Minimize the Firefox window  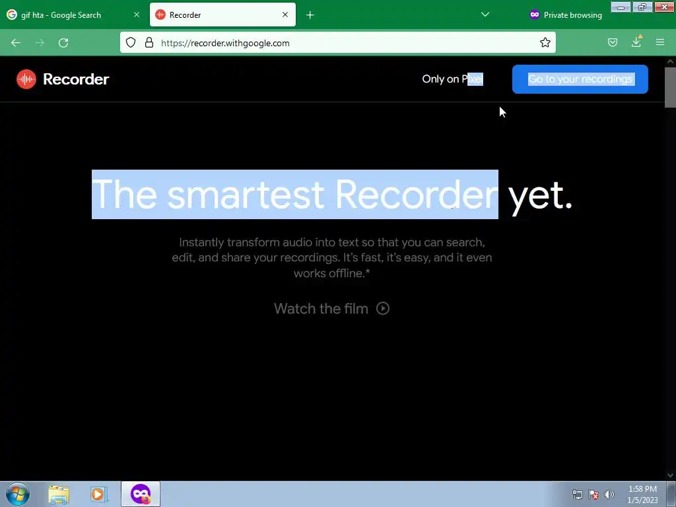pos(621,7)
